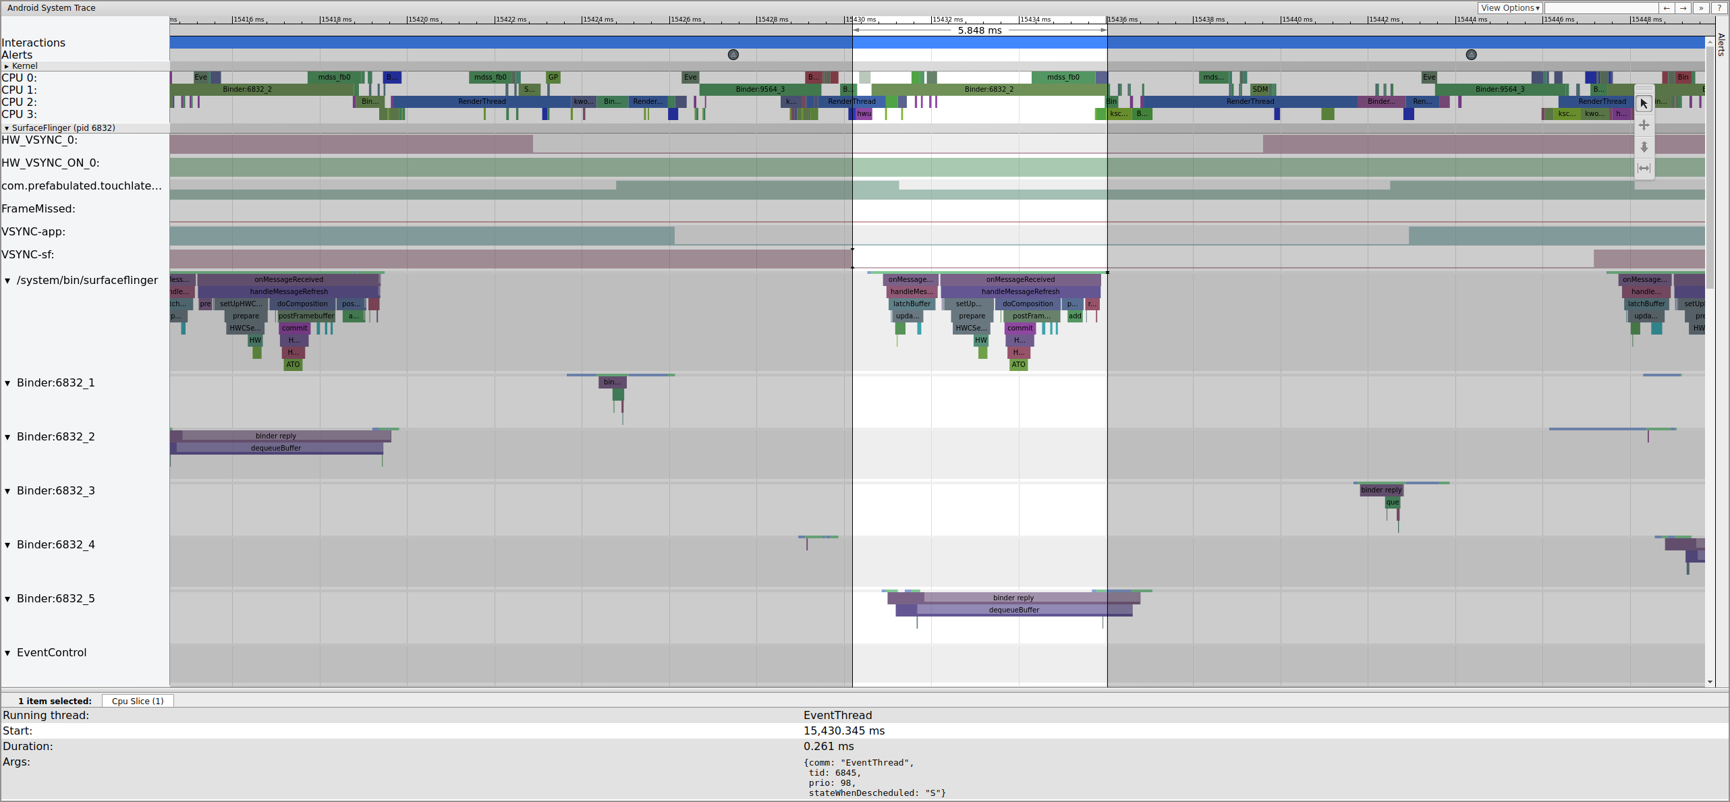The width and height of the screenshot is (1730, 802).
Task: Click inside the search input field
Action: (1599, 8)
